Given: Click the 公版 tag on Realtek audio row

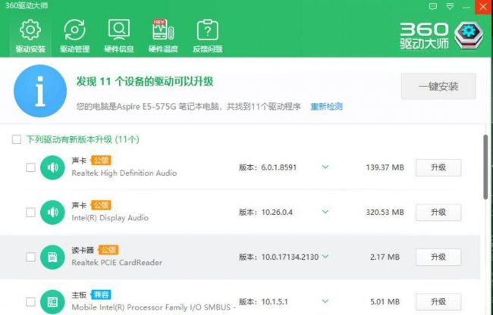Looking at the screenshot, I should [x=101, y=161].
